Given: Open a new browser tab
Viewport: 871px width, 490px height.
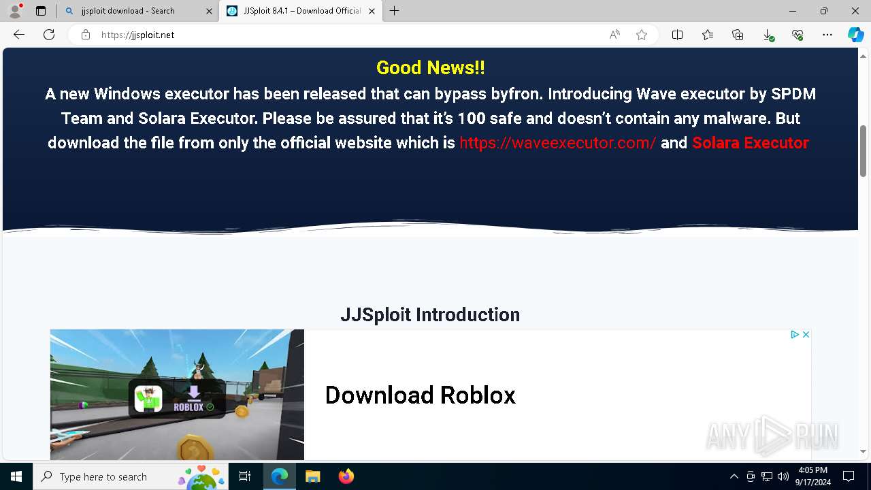Looking at the screenshot, I should pos(395,11).
